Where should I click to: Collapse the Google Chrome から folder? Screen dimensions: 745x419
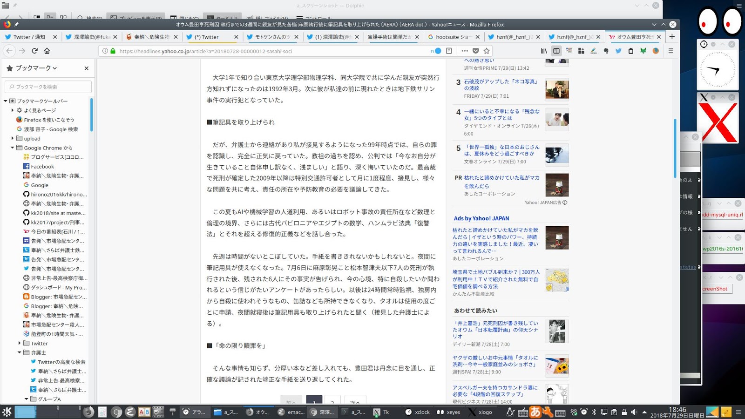13,148
